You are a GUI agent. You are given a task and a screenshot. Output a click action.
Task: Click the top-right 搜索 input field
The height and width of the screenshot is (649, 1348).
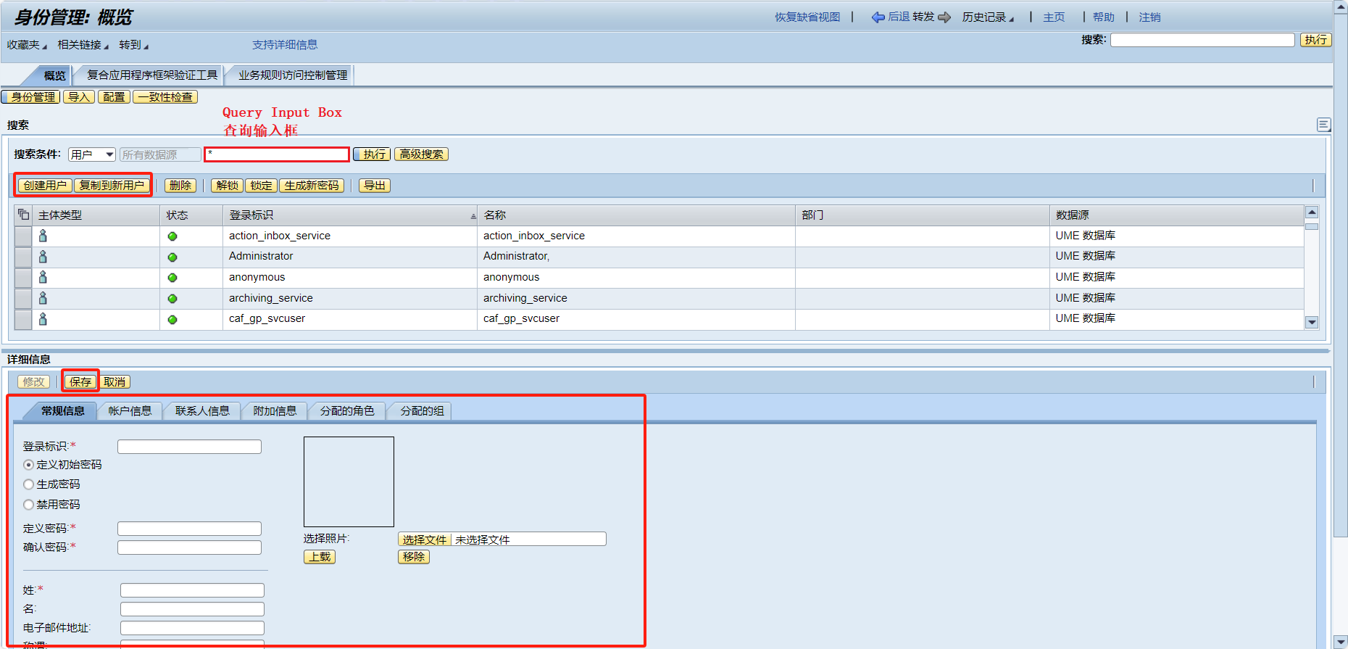[x=1202, y=40]
